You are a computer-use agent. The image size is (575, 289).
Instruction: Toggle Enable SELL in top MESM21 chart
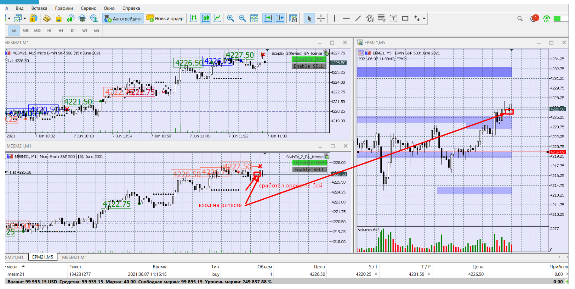click(x=309, y=66)
